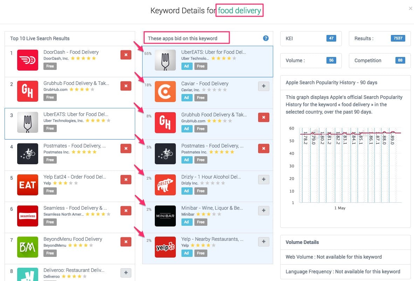
Task: Remove Yelp Eat24 with red X button
Action: [126, 179]
